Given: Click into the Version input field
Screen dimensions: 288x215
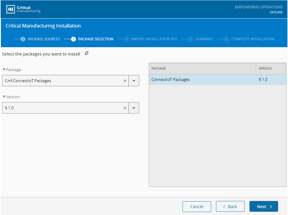Looking at the screenshot, I should (61, 108).
